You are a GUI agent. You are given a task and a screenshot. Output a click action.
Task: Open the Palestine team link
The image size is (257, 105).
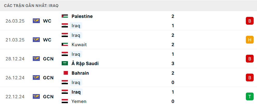click(x=82, y=16)
